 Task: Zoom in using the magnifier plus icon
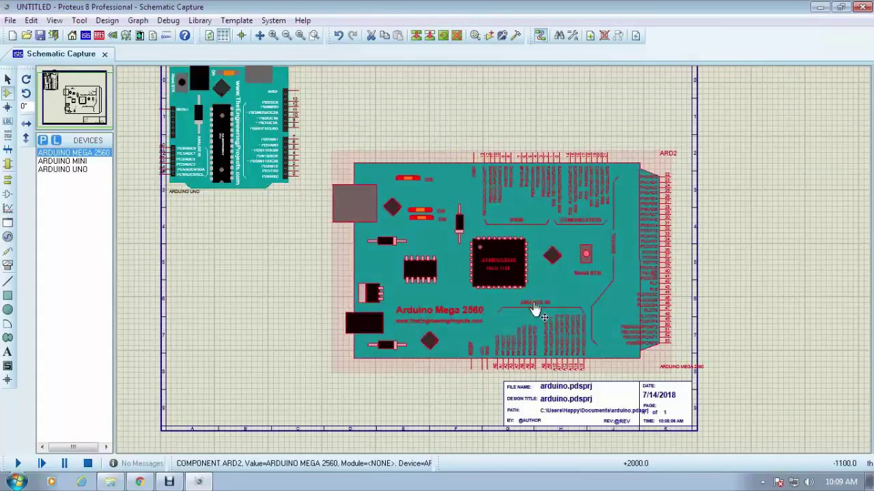click(x=273, y=35)
